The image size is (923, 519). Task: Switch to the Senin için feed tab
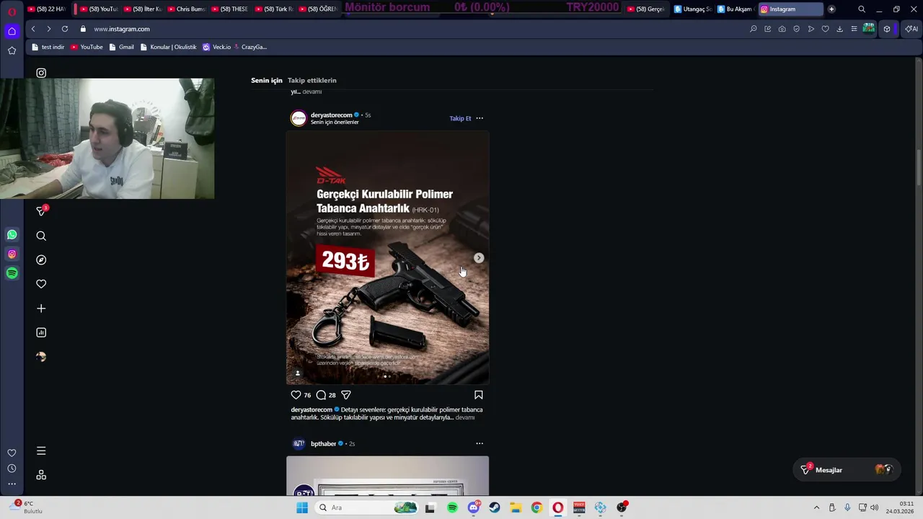tap(266, 80)
